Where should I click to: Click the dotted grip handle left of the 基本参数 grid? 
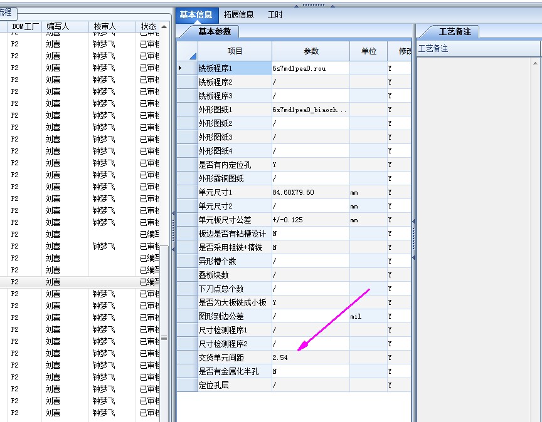click(x=173, y=230)
